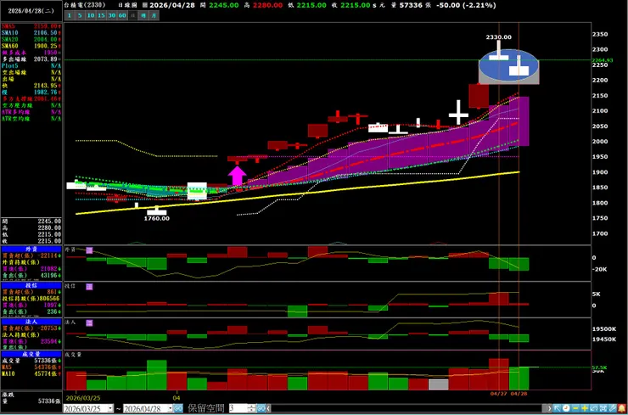The image size is (628, 415).
Task: Click the Plot5 legend row
Action: tap(31, 65)
